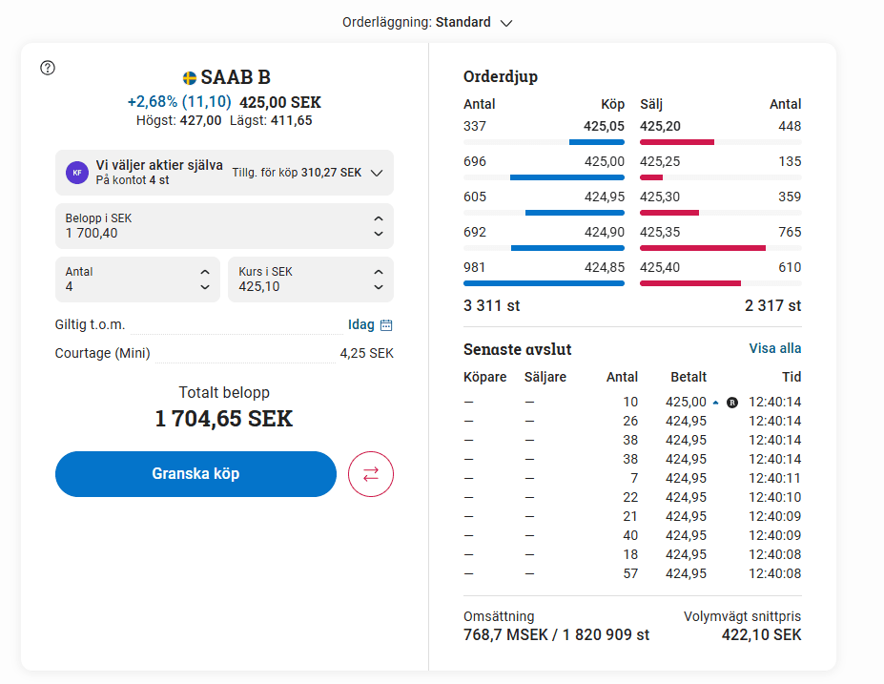Click the Swedish flag icon beside SAAB B

coord(190,78)
